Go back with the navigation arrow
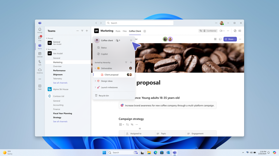The image size is (279, 156). [96, 23]
